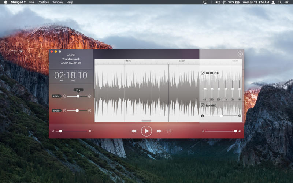Increase speed with the plus icon
The image size is (293, 183).
(90, 111)
